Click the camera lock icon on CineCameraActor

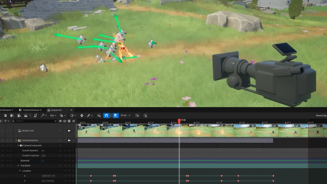[69, 140]
